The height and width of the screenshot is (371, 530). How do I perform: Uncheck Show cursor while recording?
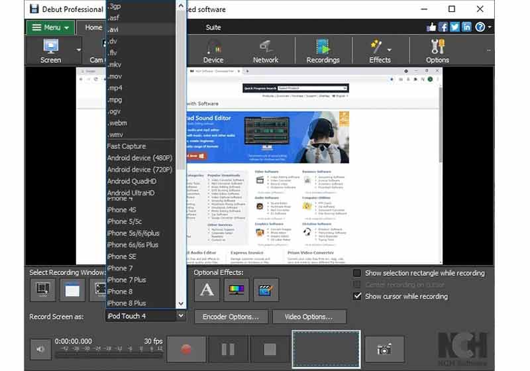(x=357, y=296)
